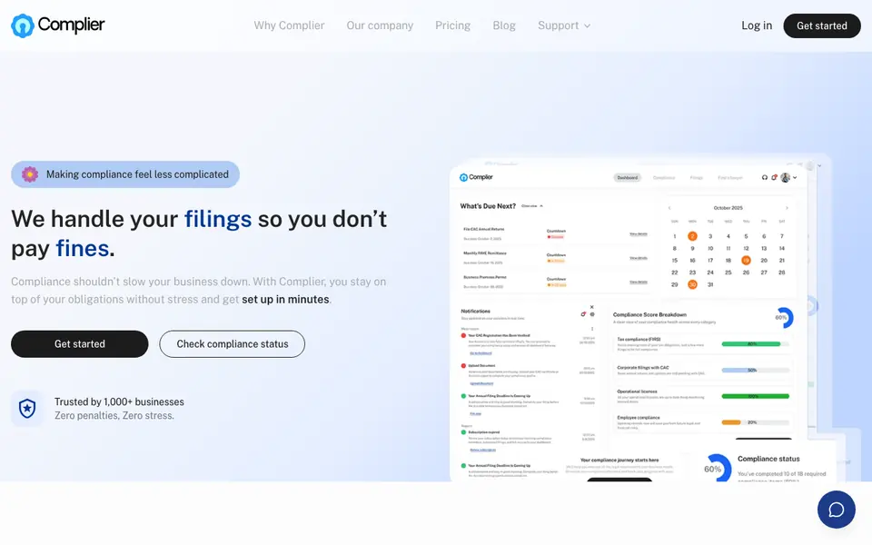Click the blue word "fines" in headline
Viewport: 872px width, 545px height.
(83, 248)
